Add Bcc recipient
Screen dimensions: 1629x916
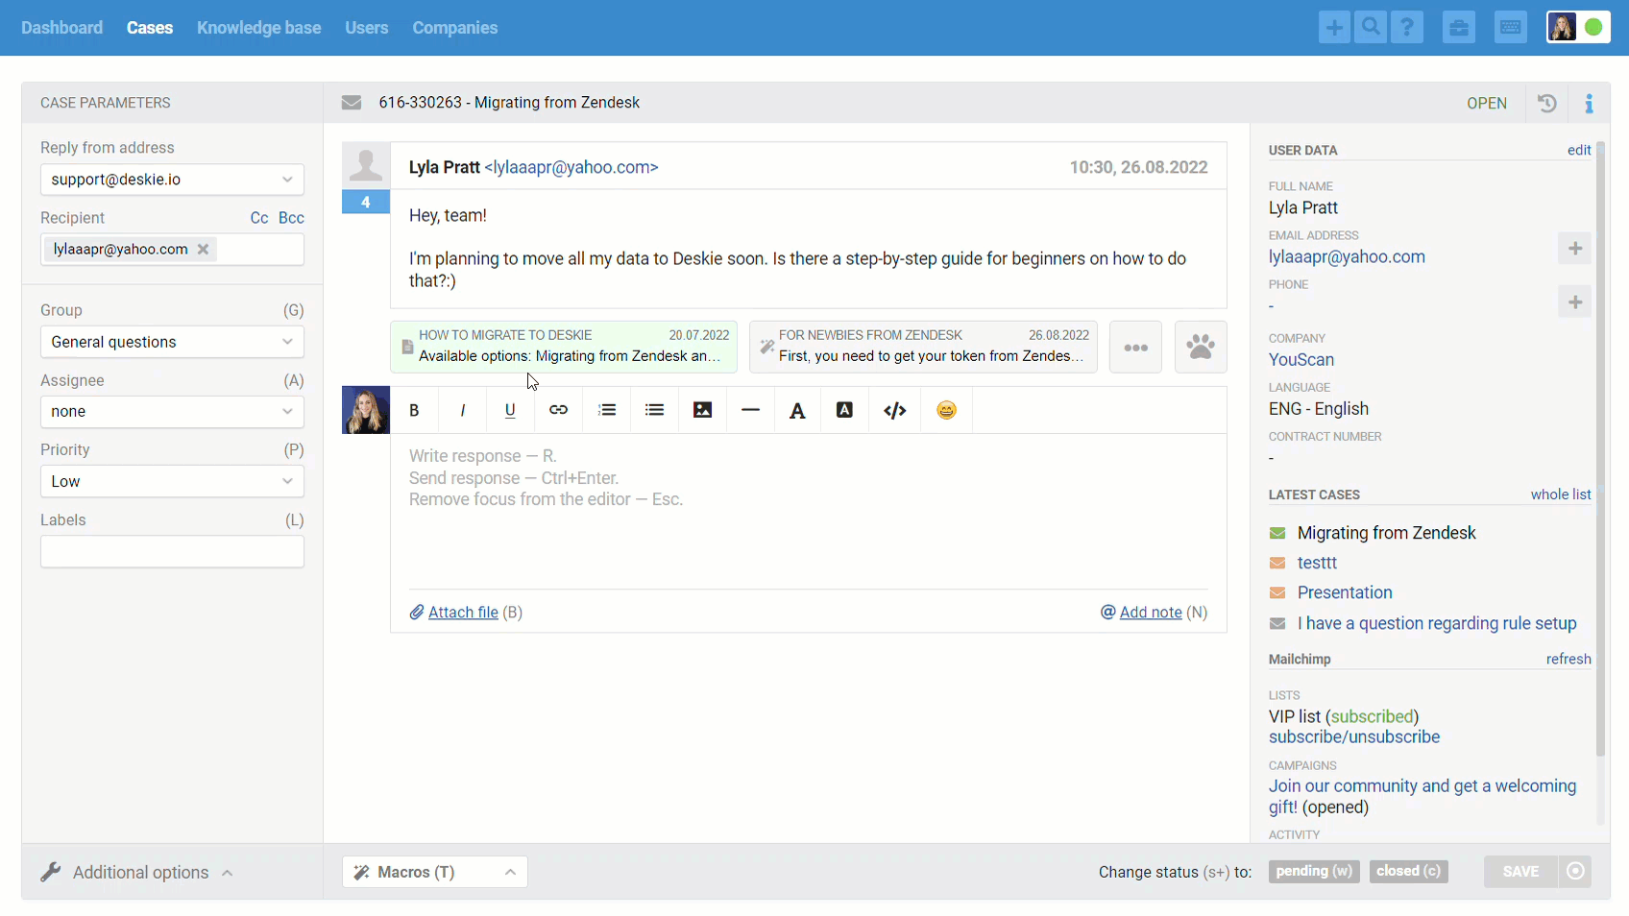click(291, 218)
